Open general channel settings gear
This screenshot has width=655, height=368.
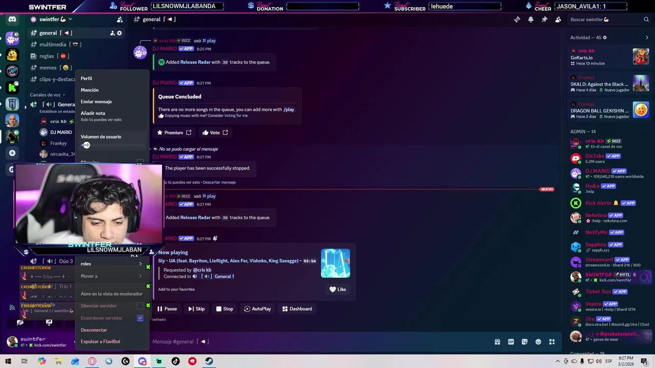(x=120, y=33)
